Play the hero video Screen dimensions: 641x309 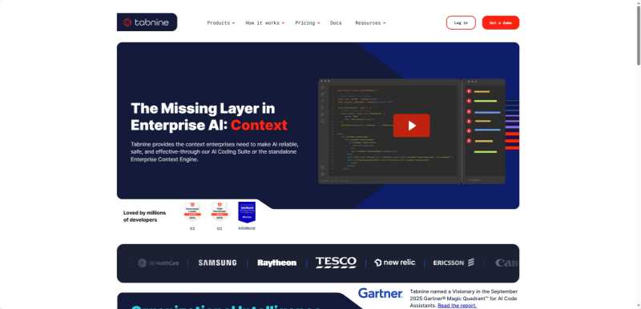pyautogui.click(x=411, y=126)
